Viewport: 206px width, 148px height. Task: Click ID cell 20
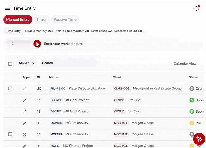coord(39,89)
